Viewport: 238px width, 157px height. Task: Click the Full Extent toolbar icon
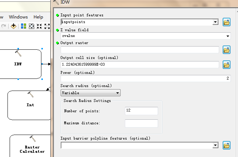point(31,26)
